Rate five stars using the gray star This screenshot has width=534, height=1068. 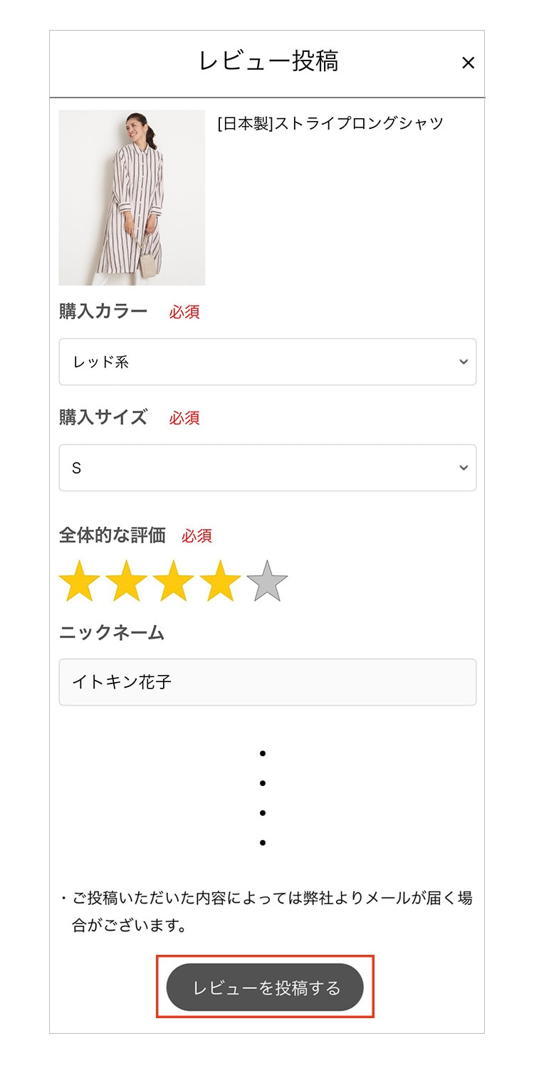pos(267,581)
